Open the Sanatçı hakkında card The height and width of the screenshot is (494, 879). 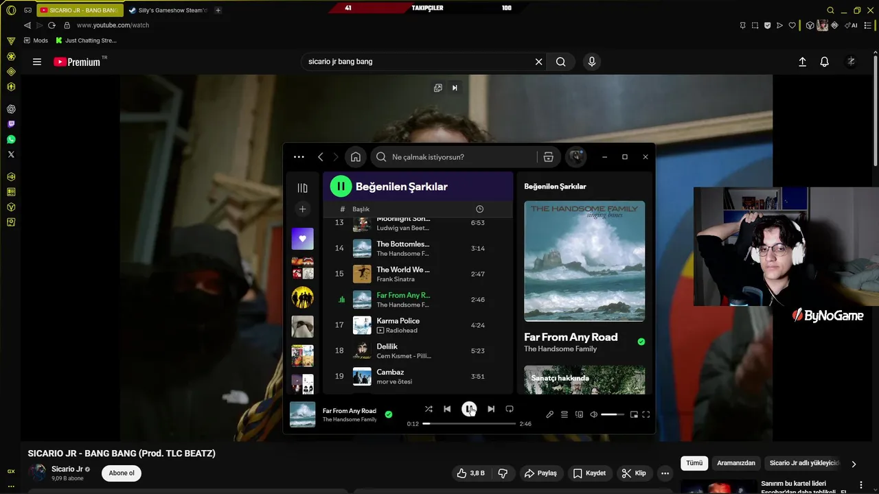[x=584, y=380]
